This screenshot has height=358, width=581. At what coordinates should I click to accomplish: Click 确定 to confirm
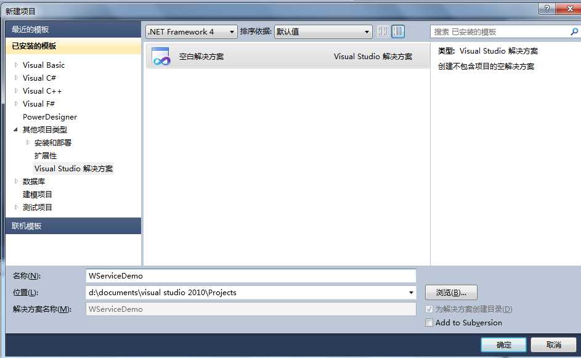click(x=503, y=344)
